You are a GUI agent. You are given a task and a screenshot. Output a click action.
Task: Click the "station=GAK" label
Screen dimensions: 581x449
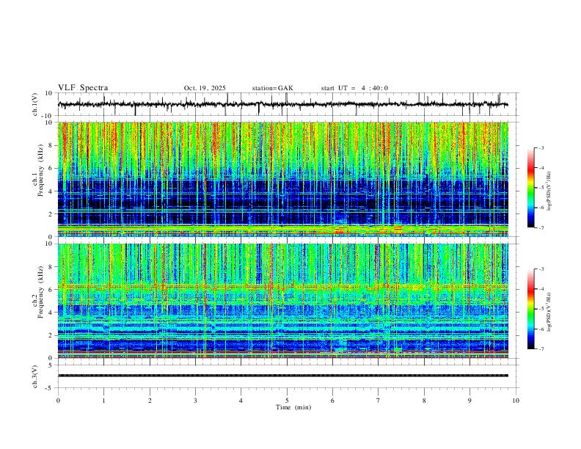pos(272,88)
